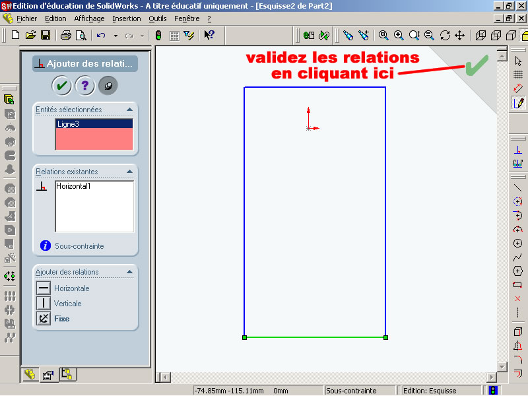The height and width of the screenshot is (396, 528).
Task: Click Add Relation icon in right toolbar
Action: (518, 150)
